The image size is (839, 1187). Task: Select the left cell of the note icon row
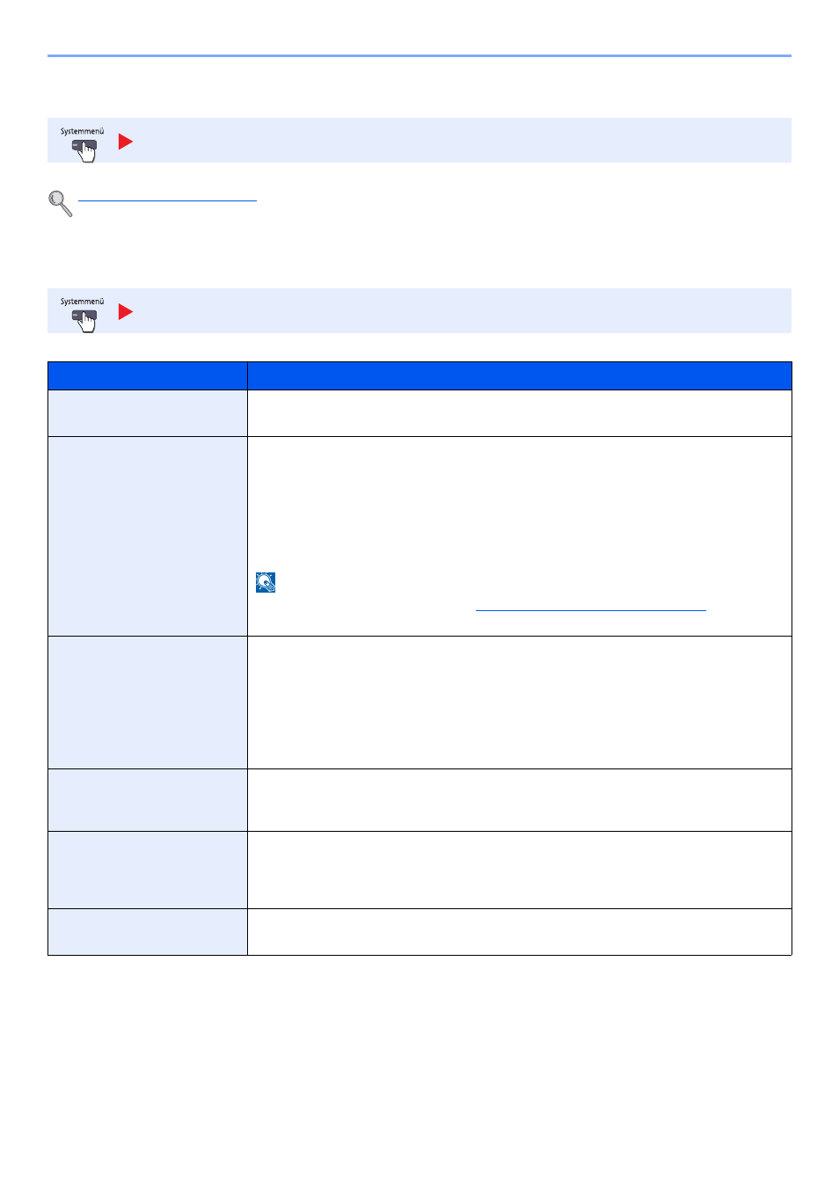tap(148, 536)
